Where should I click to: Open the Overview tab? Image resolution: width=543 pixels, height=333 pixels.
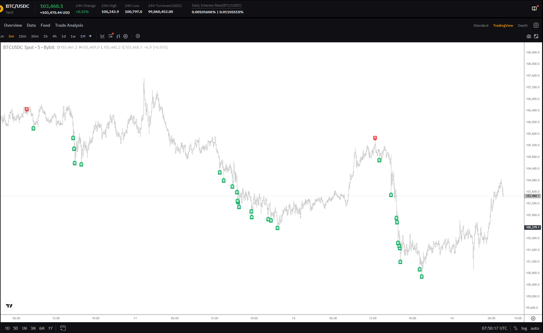pos(13,25)
